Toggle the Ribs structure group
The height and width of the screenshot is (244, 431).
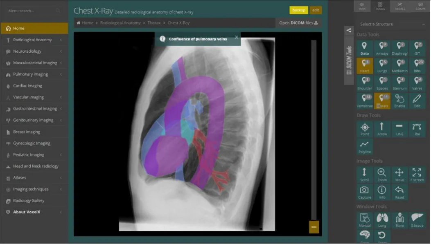pos(417,66)
